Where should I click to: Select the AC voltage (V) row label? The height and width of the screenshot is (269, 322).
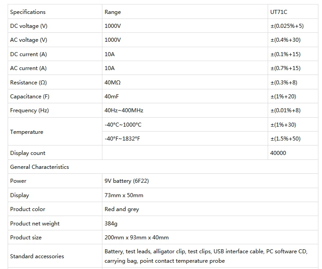(x=29, y=40)
